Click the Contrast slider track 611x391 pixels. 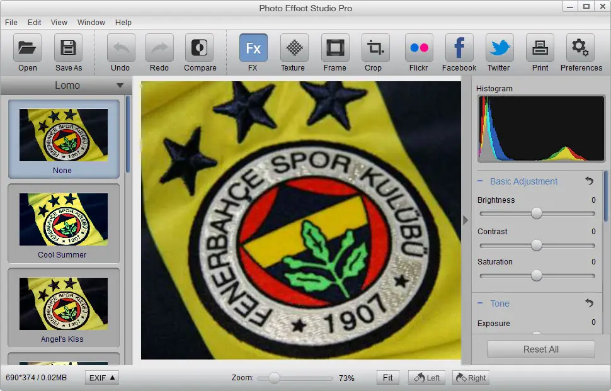click(537, 246)
